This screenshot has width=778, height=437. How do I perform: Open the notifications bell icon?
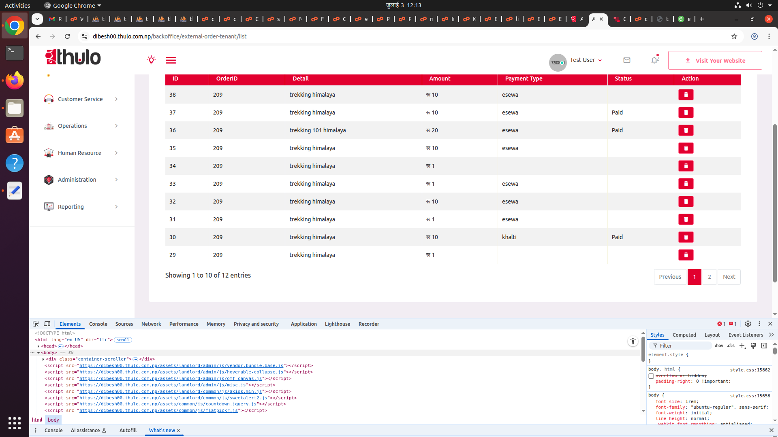(x=654, y=60)
